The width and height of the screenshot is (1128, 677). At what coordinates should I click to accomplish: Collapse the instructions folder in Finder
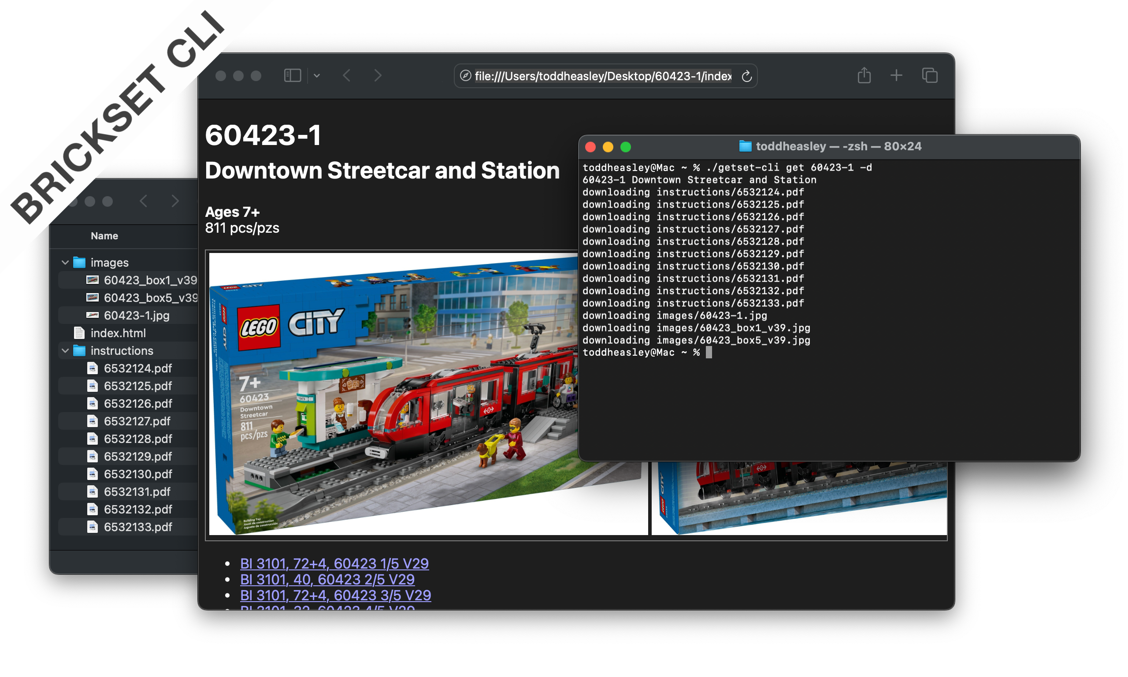[65, 351]
